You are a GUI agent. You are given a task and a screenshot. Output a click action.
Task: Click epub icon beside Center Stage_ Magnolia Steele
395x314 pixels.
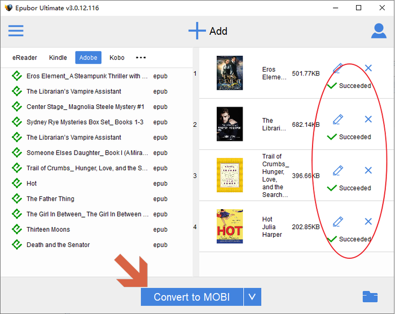[x=17, y=107]
